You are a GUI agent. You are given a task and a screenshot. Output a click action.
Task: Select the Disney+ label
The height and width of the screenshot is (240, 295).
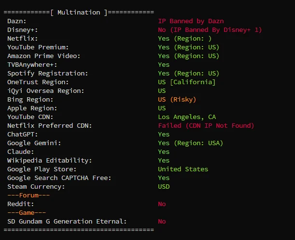[x=21, y=30]
